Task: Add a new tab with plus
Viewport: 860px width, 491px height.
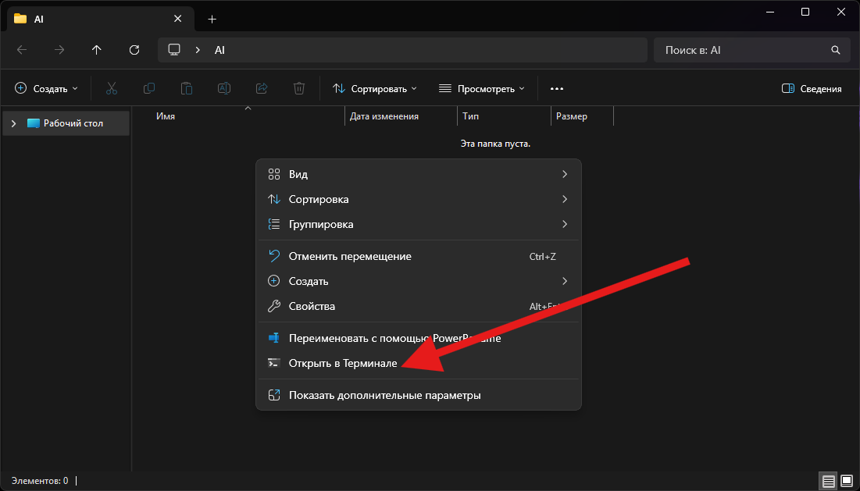Action: [212, 20]
